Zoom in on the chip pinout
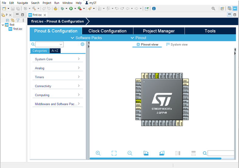Screen dimensions: 239x168 coord(98,153)
